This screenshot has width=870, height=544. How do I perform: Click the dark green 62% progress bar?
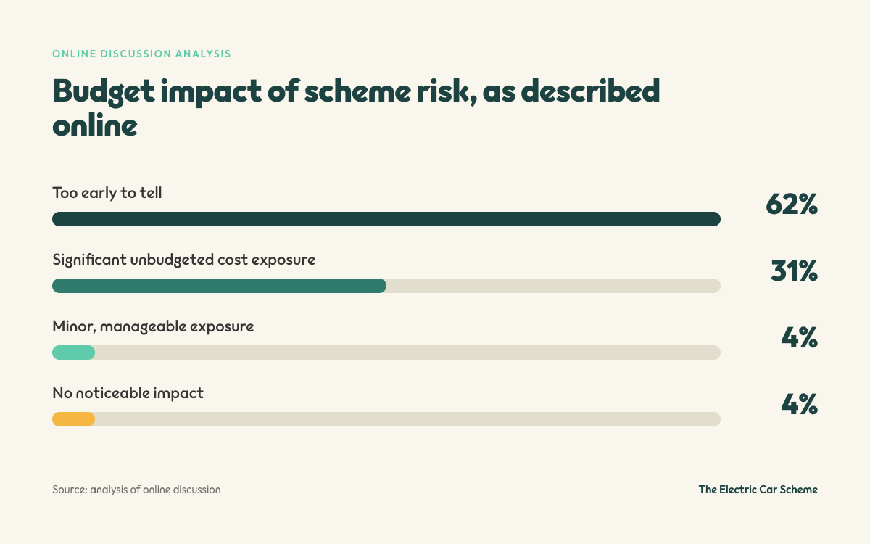pos(386,219)
